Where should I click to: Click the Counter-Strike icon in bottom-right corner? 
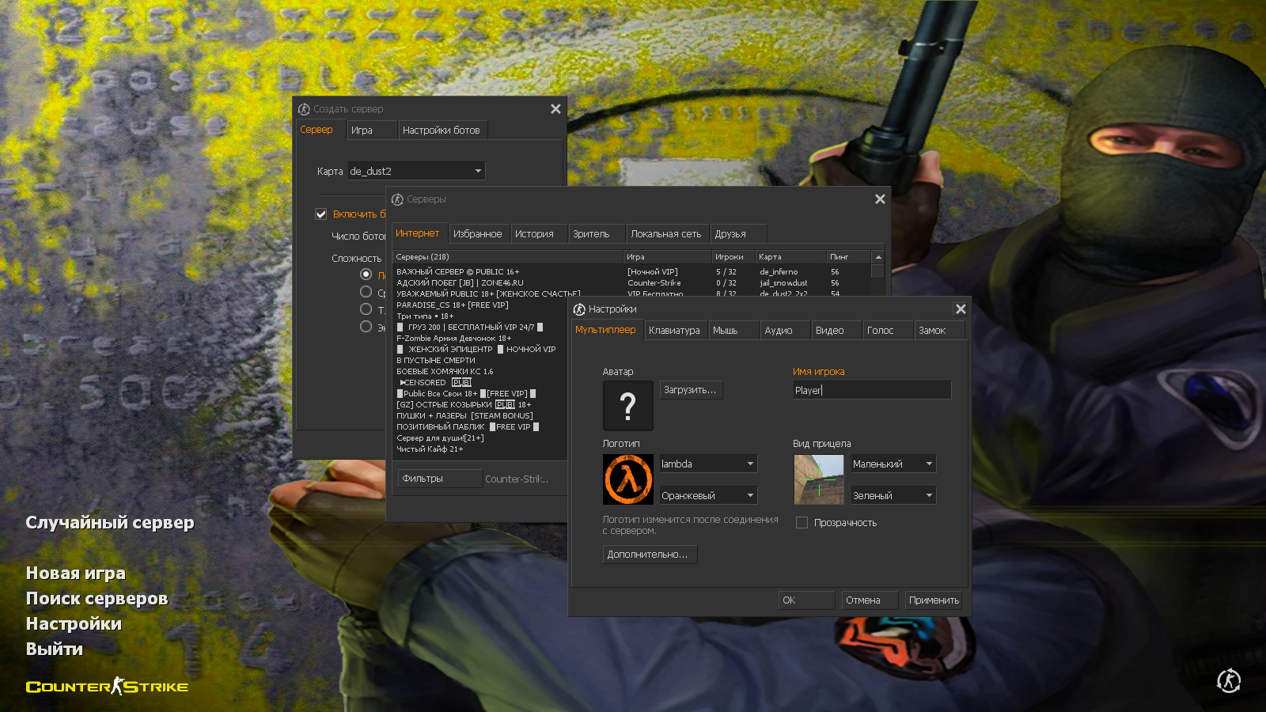[x=1228, y=680]
